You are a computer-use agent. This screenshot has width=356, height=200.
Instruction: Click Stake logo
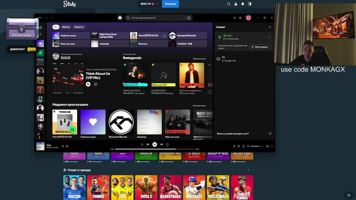pyautogui.click(x=70, y=4)
